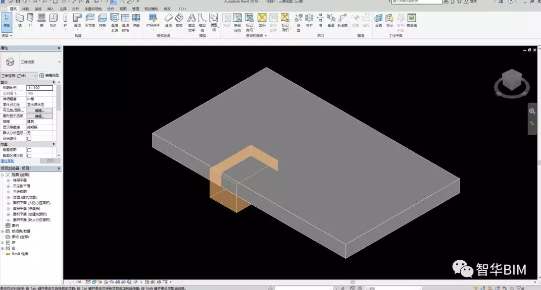
Task: Click the 编辑类型 button
Action: pyautogui.click(x=50, y=75)
